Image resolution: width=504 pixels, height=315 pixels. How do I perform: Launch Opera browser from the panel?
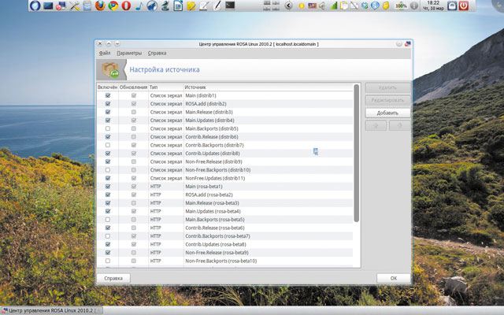point(126,6)
